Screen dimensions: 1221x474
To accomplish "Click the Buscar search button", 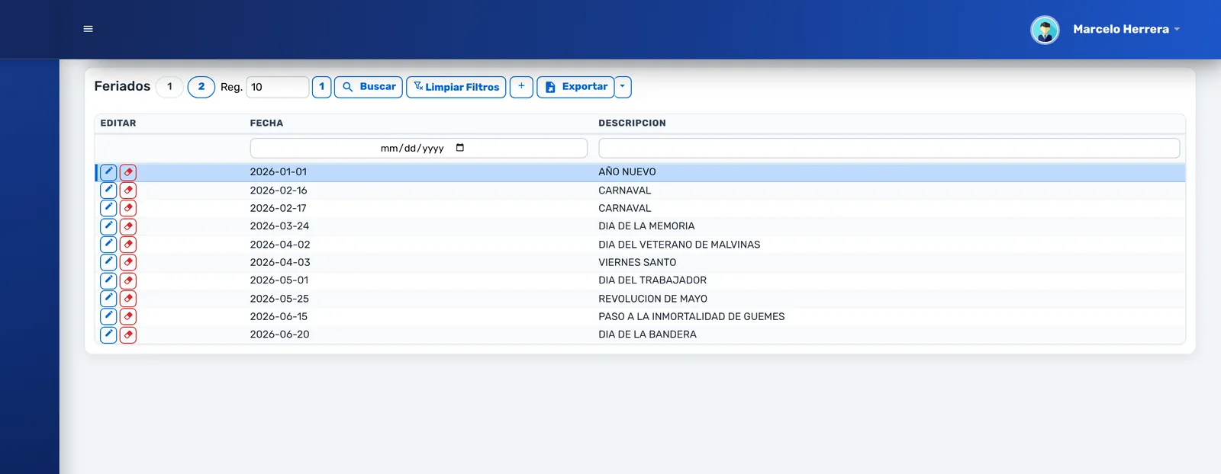I will pos(369,87).
